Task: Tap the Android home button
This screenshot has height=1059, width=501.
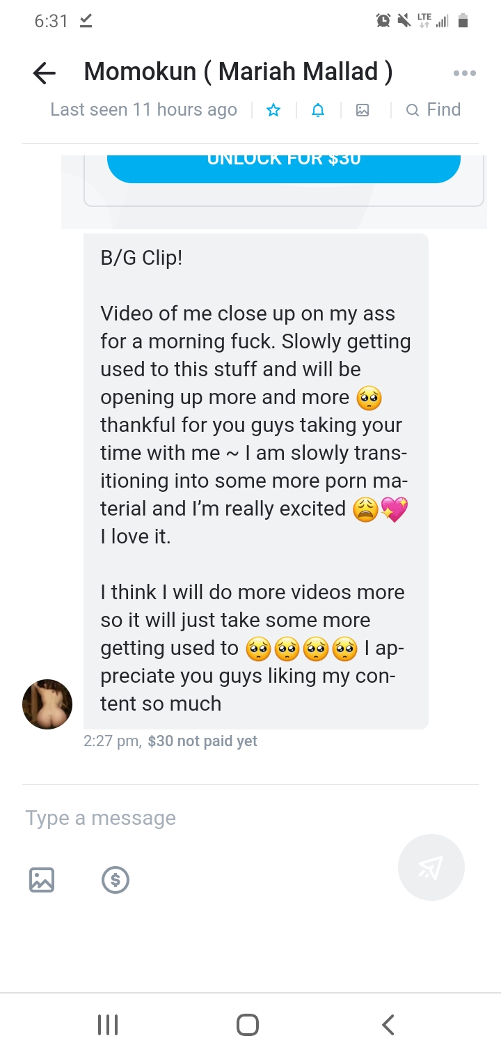Action: [x=248, y=1025]
